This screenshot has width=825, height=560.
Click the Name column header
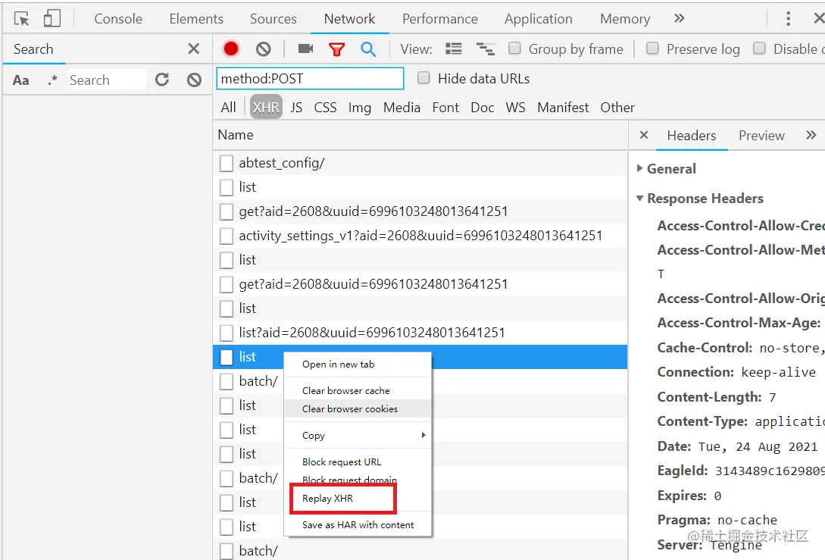tap(420, 135)
